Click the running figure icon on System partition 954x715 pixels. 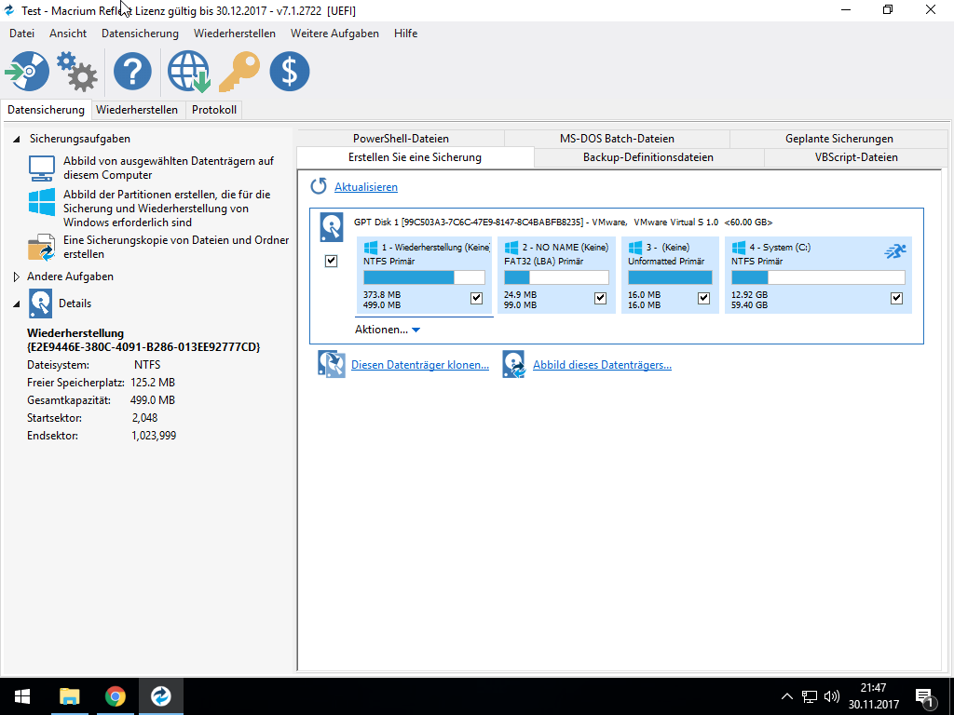pos(895,251)
